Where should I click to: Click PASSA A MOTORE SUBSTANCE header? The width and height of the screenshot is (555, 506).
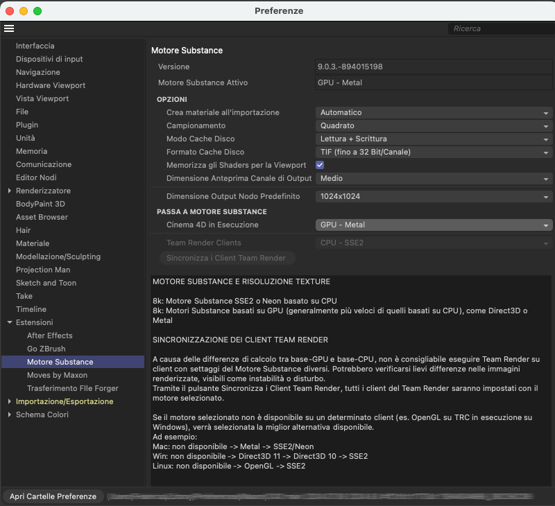[212, 212]
